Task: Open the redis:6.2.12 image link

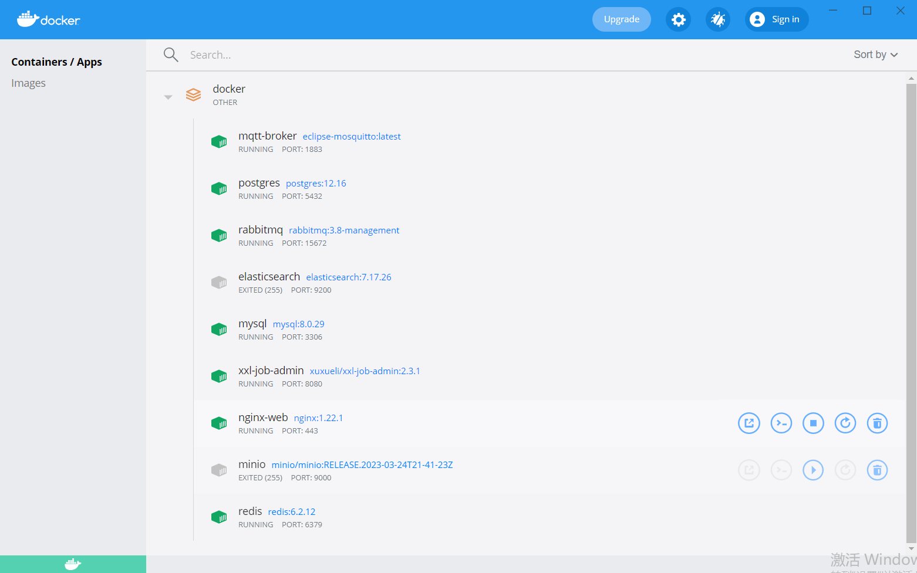Action: pyautogui.click(x=292, y=511)
